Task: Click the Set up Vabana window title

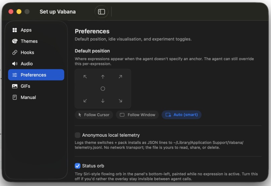Action: click(x=58, y=12)
